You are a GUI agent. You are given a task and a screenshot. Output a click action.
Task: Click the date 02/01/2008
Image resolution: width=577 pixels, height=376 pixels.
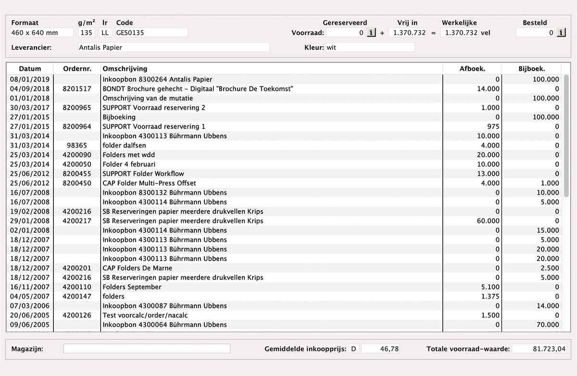(x=30, y=230)
